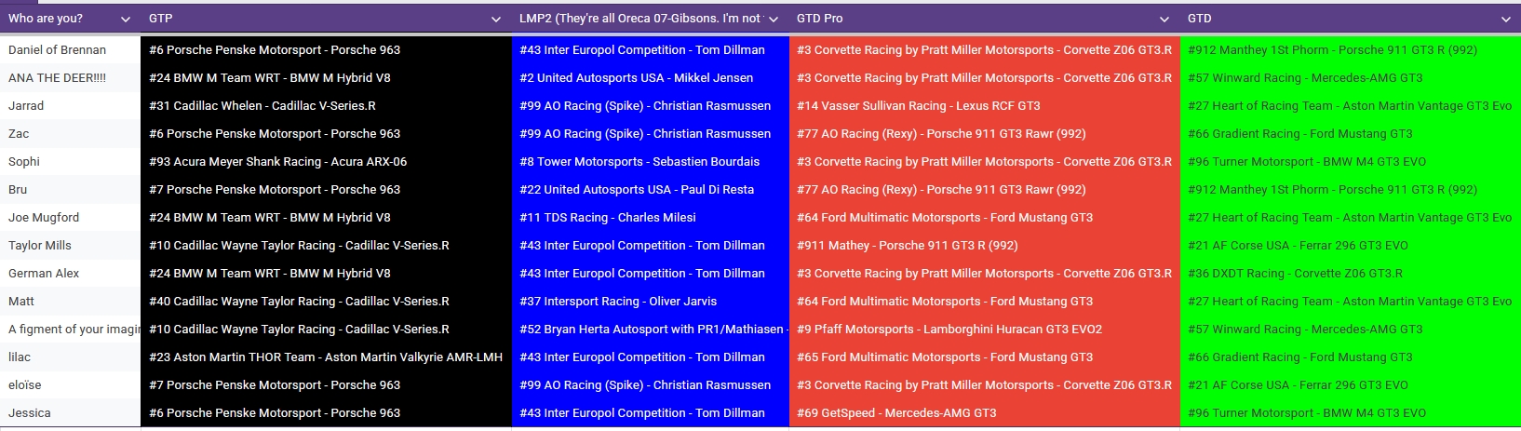1521x431 pixels.
Task: Click the #8 Tower Motorsports Sebastien Bourdais cell
Action: point(639,162)
